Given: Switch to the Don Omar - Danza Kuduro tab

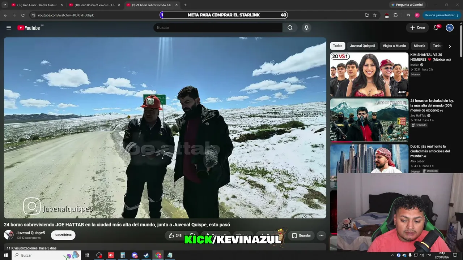Looking at the screenshot, I should (37, 5).
